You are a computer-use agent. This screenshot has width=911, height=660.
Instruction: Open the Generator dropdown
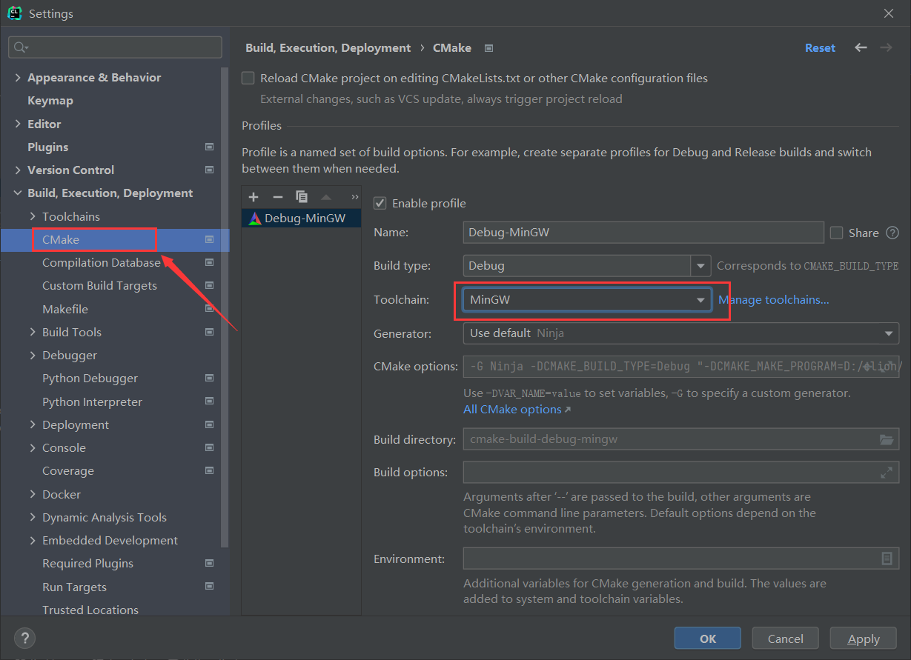point(680,333)
